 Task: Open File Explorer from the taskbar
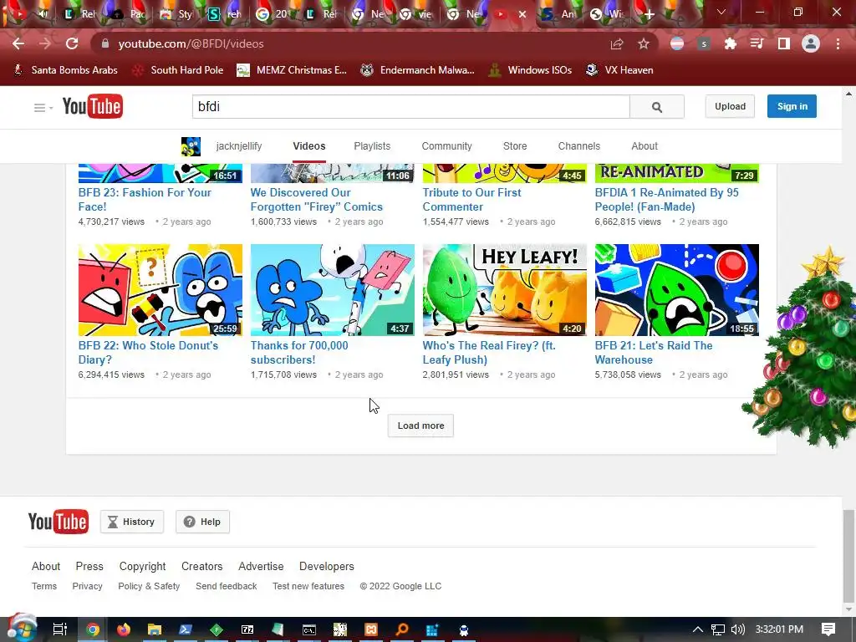click(x=155, y=629)
